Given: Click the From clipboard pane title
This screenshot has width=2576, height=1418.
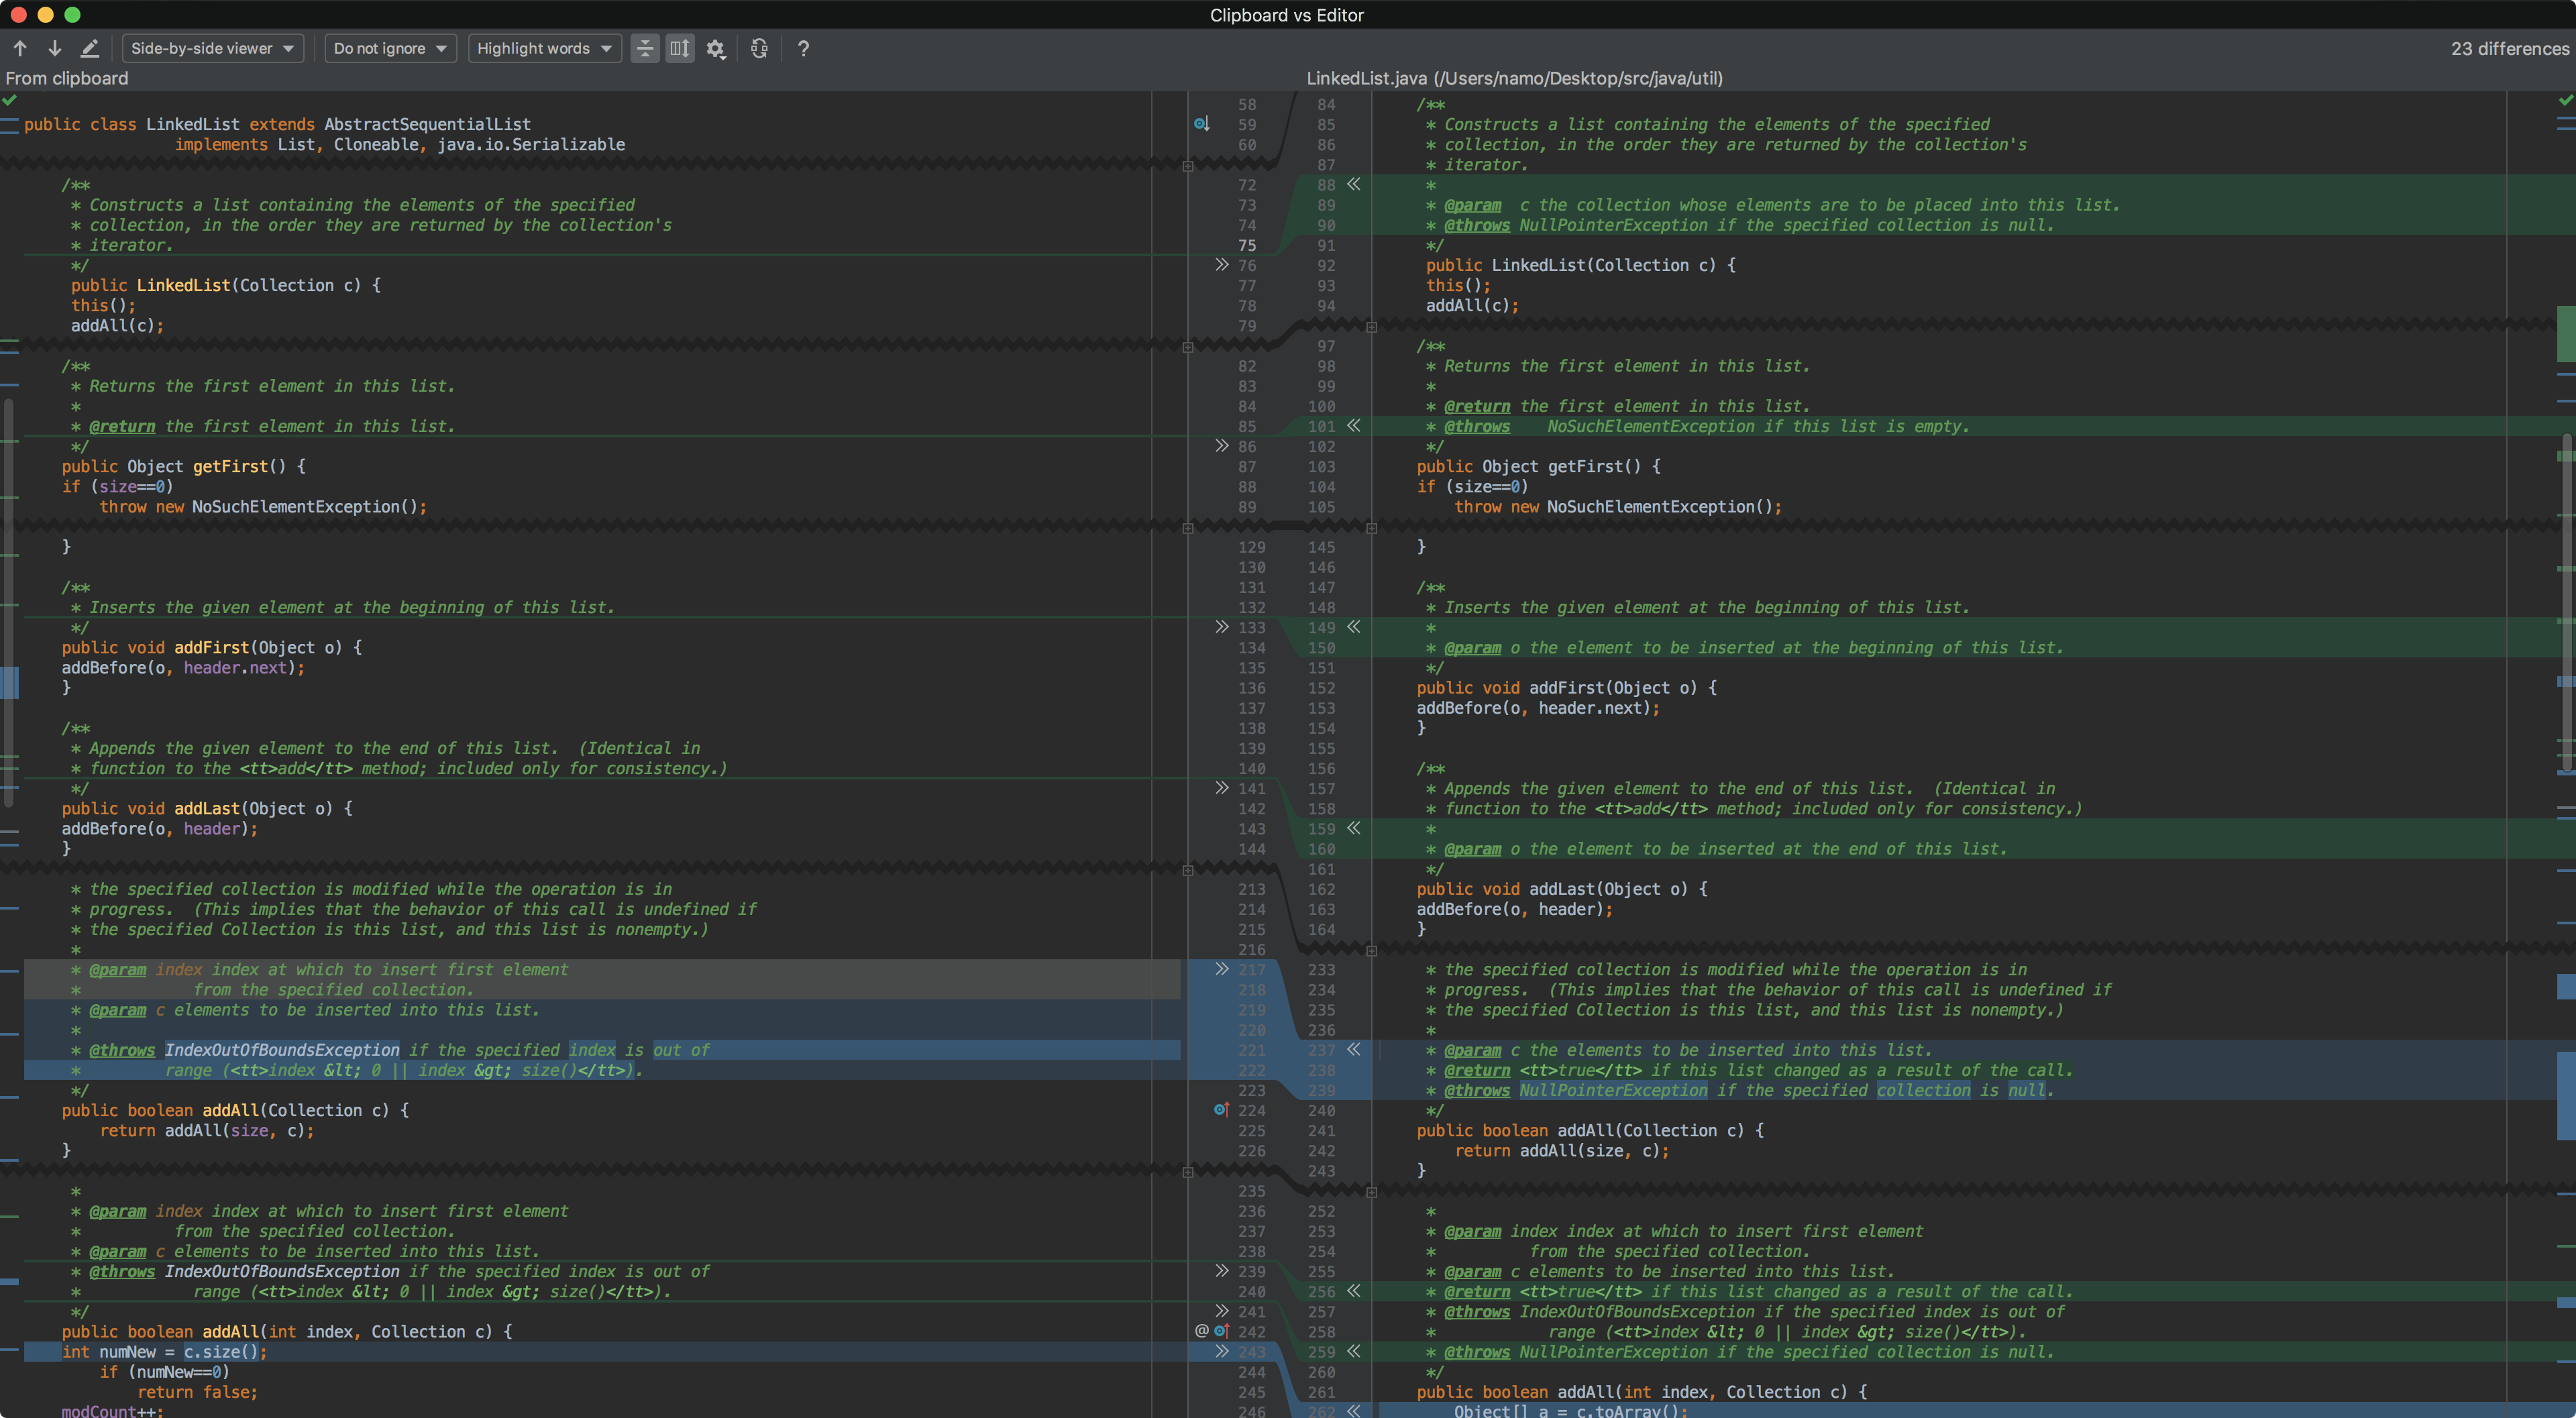Looking at the screenshot, I should (x=67, y=78).
